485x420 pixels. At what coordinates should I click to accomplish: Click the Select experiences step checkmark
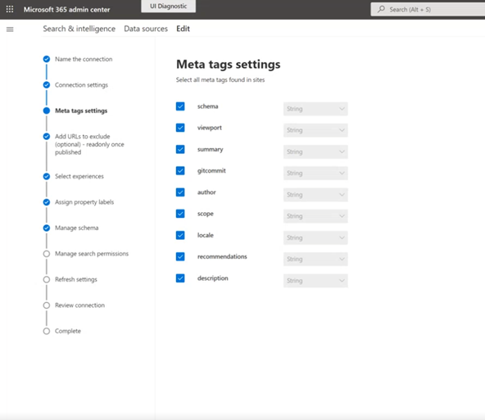[47, 177]
